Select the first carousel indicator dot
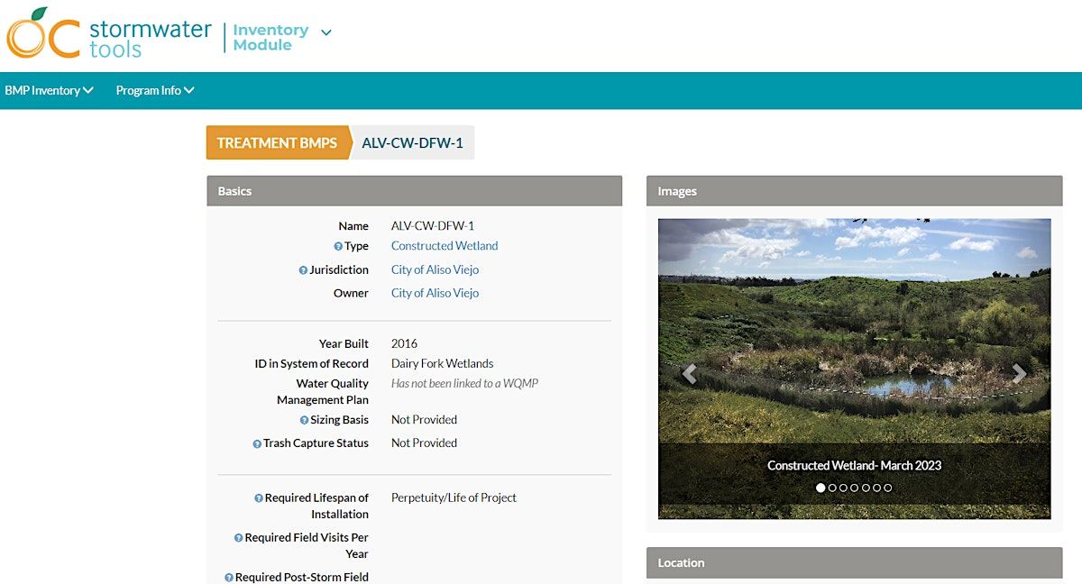The height and width of the screenshot is (584, 1082). [821, 488]
